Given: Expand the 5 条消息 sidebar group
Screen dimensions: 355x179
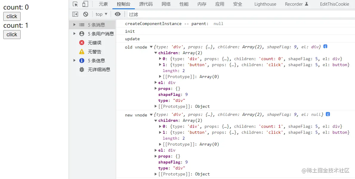Looking at the screenshot, I should pos(74,25).
